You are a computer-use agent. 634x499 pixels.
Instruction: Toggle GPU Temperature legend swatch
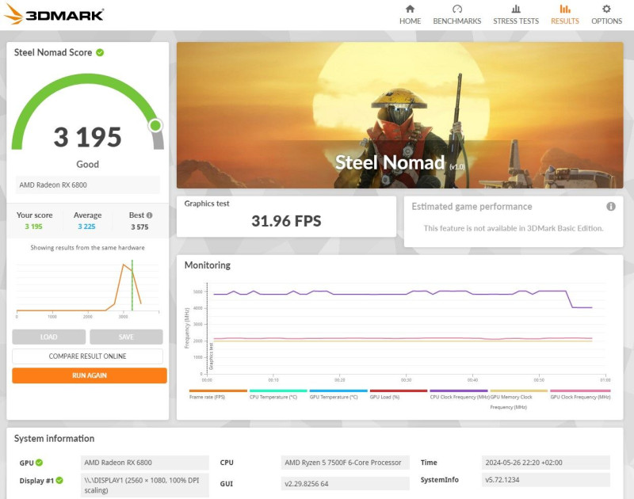pyautogui.click(x=338, y=390)
